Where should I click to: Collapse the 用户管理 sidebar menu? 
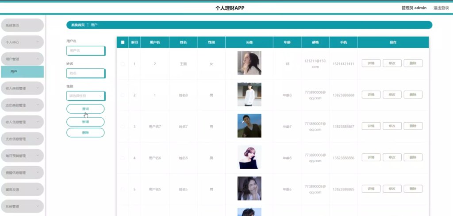(x=22, y=59)
